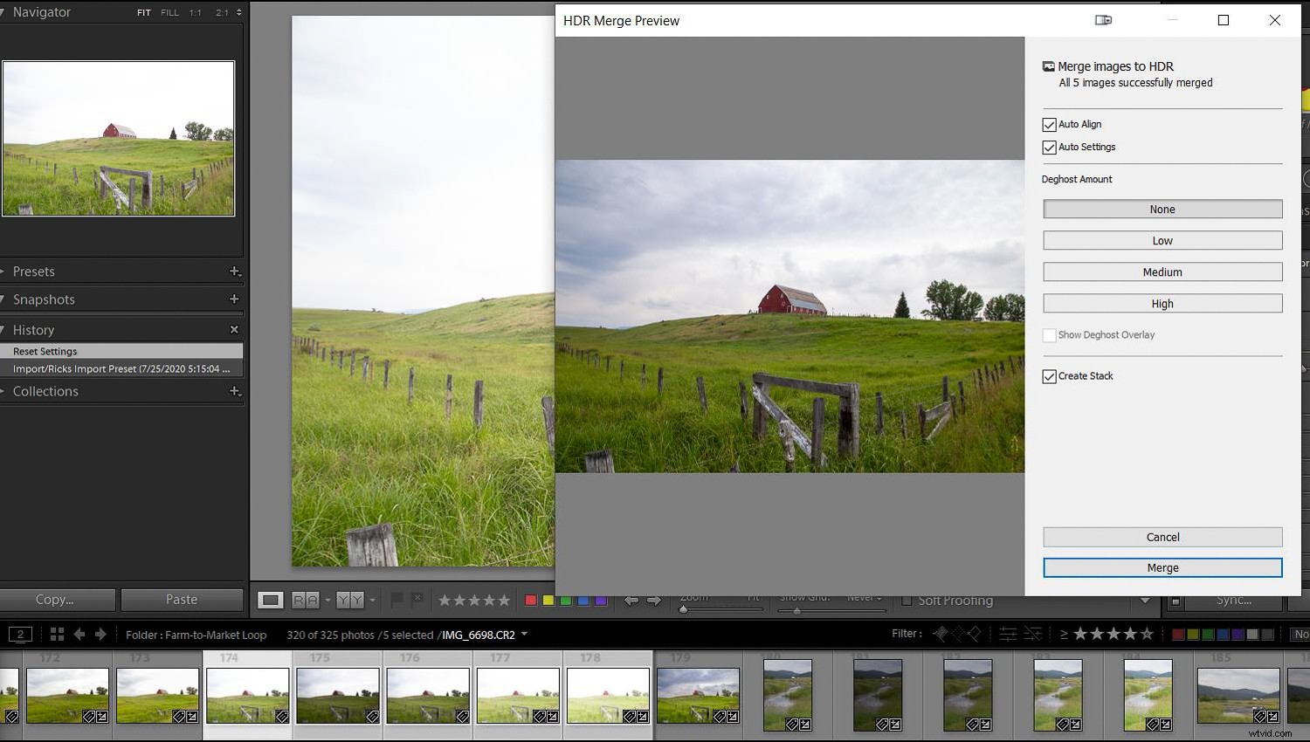Click the red color label swatch in toolbar

530,600
